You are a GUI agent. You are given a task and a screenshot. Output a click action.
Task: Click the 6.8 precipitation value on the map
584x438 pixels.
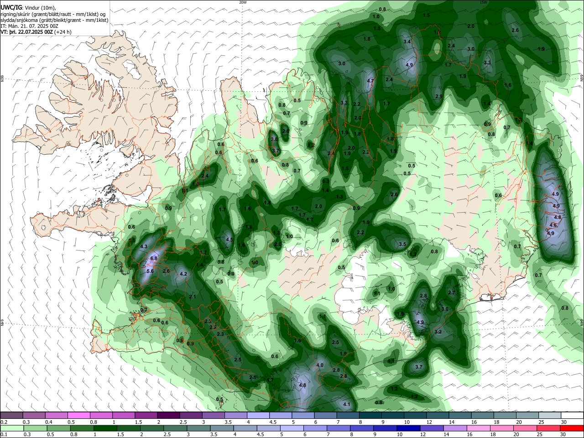pos(154,259)
